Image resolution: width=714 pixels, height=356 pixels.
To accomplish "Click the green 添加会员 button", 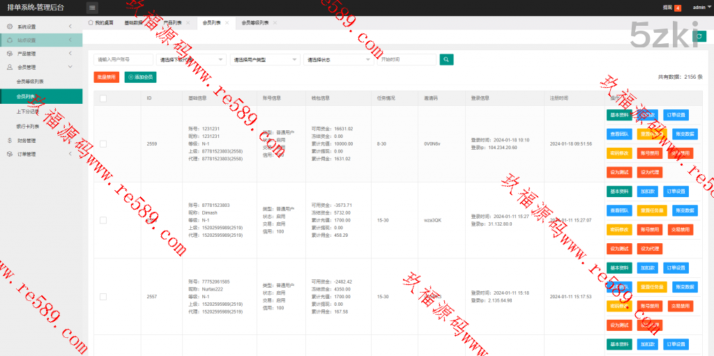I will 140,77.
